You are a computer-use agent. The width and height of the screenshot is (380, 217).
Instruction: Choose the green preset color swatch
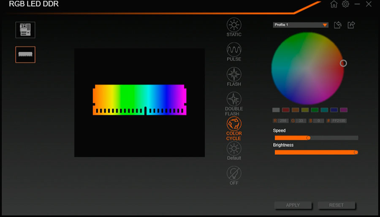coord(315,110)
